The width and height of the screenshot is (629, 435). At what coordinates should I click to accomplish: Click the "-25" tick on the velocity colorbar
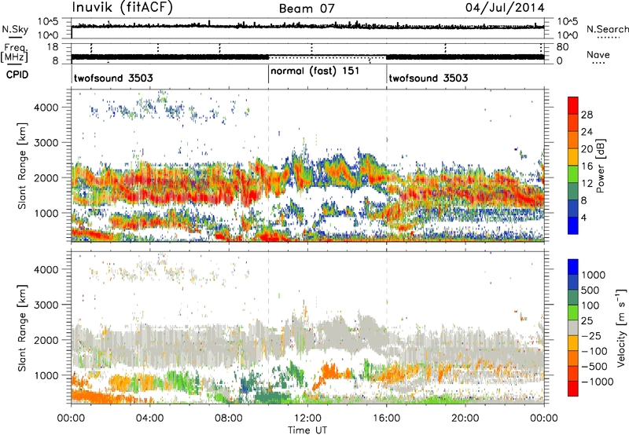[x=590, y=335]
